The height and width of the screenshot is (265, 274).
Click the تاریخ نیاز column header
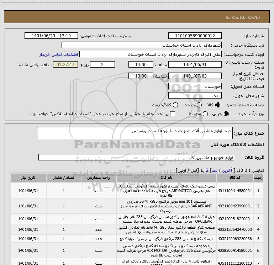tap(28, 177)
